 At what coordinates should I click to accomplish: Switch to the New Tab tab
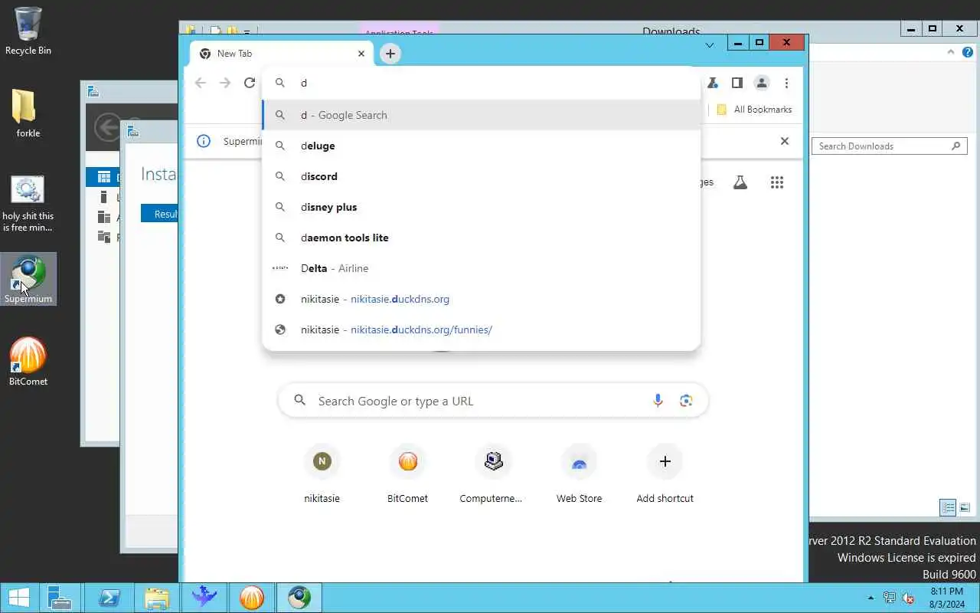tap(281, 54)
